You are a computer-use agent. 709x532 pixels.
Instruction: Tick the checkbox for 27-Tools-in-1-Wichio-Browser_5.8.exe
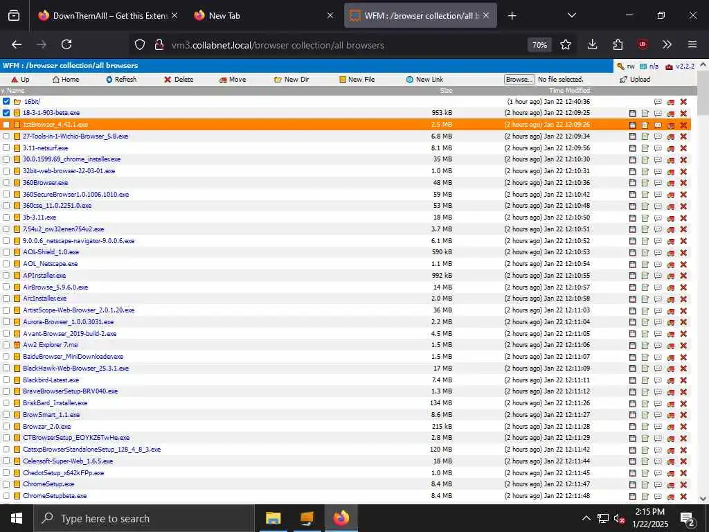(6, 136)
